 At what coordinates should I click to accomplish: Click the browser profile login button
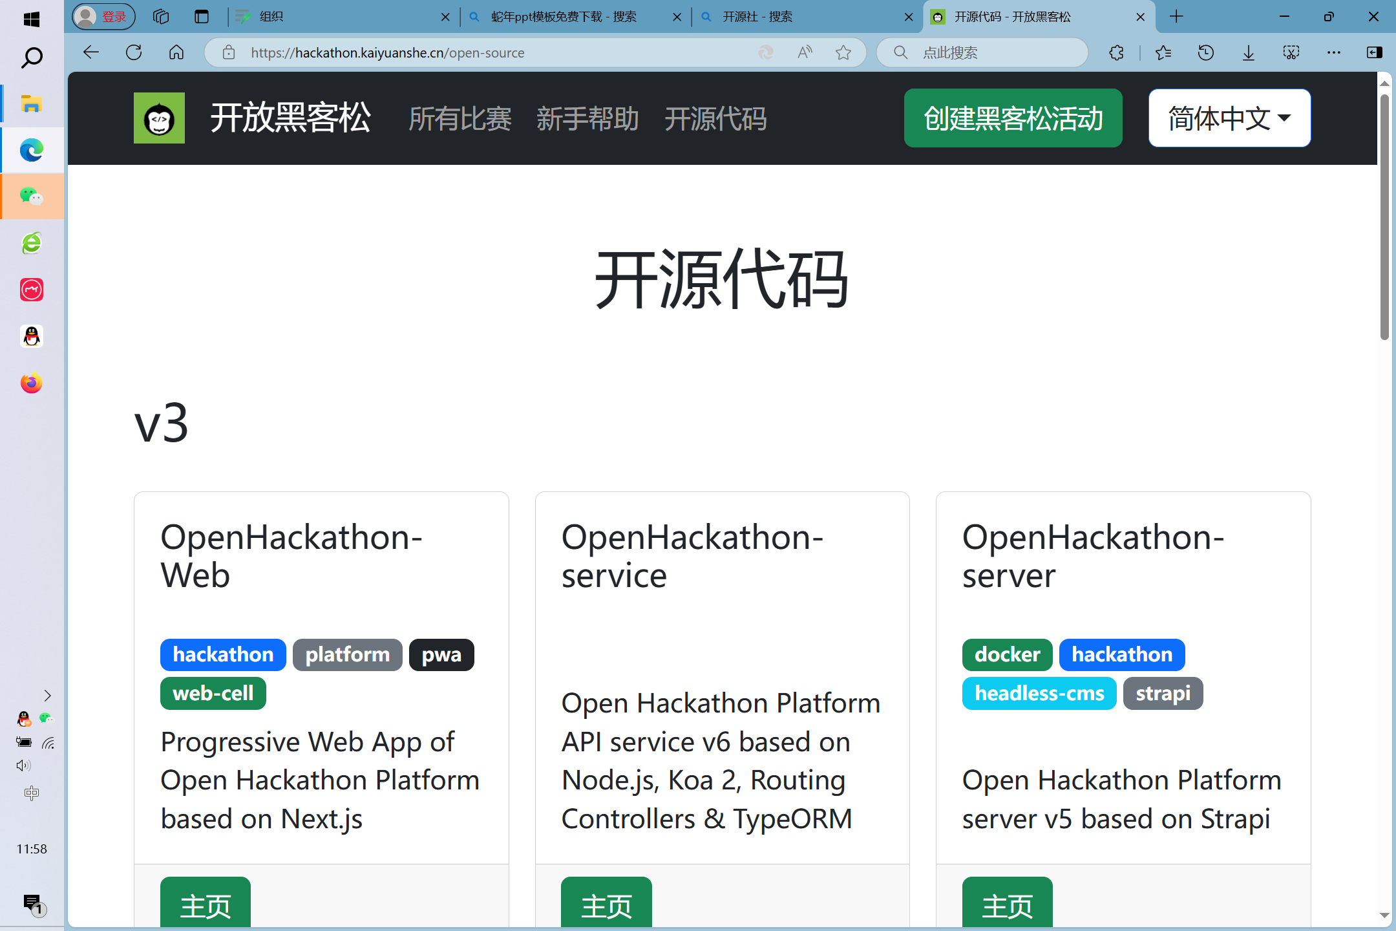[x=103, y=17]
